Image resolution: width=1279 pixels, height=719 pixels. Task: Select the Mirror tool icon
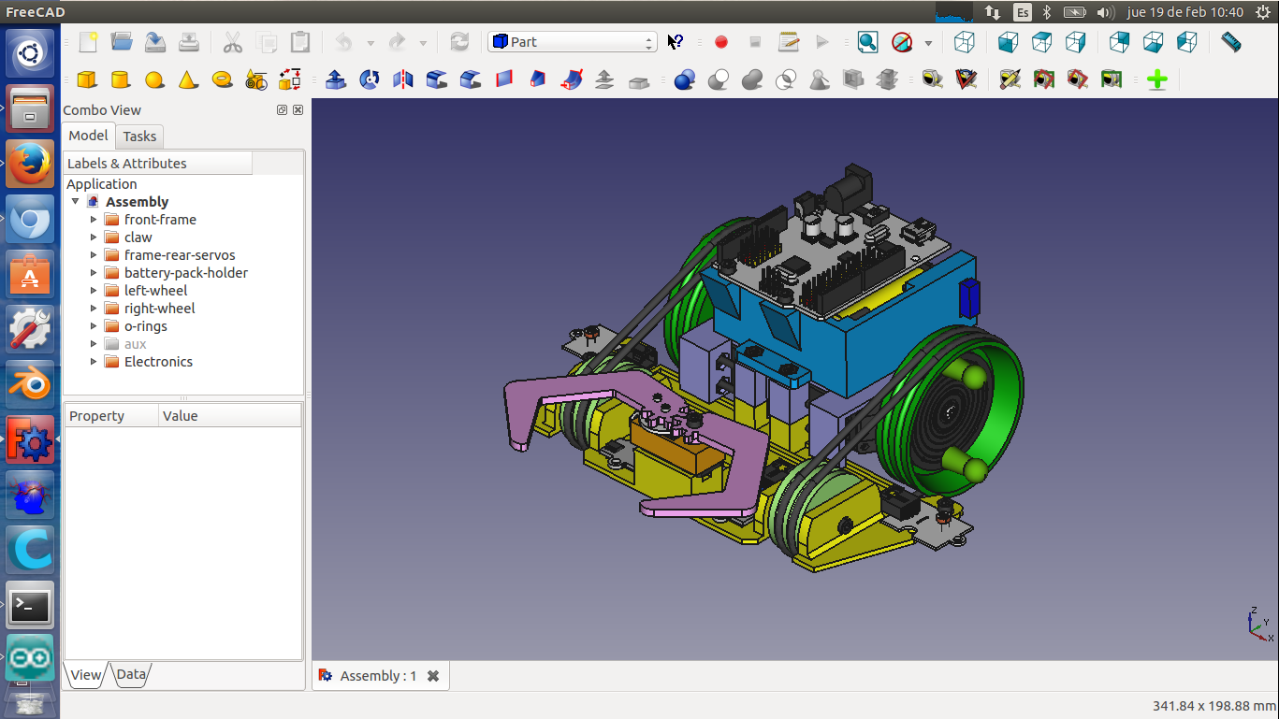403,80
